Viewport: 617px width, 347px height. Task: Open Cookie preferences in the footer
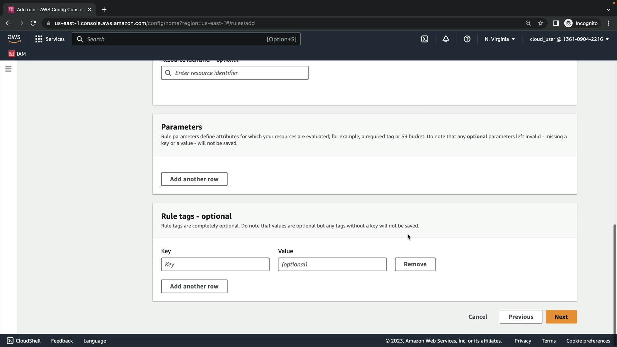[x=588, y=341]
